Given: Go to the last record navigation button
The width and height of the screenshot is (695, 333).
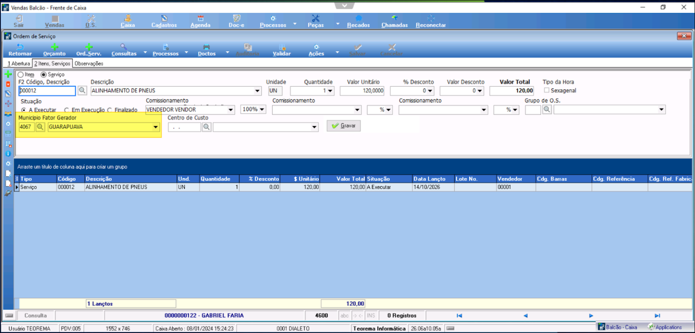Looking at the screenshot, I should pos(657,315).
